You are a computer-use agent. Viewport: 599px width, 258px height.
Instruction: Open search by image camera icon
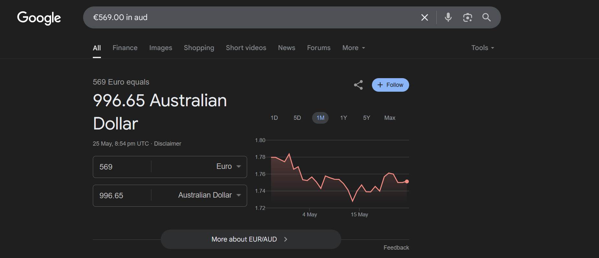[467, 17]
